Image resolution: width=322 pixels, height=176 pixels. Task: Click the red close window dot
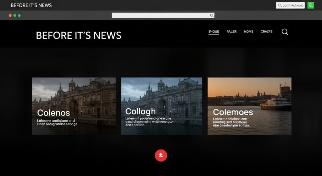click(x=10, y=15)
